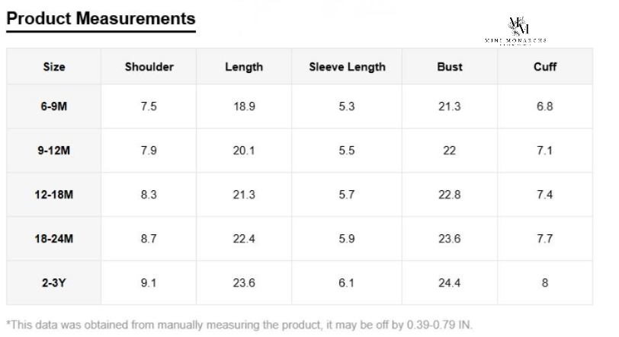Click the 18-24M size row label
This screenshot has height=337, width=619.
coord(54,239)
